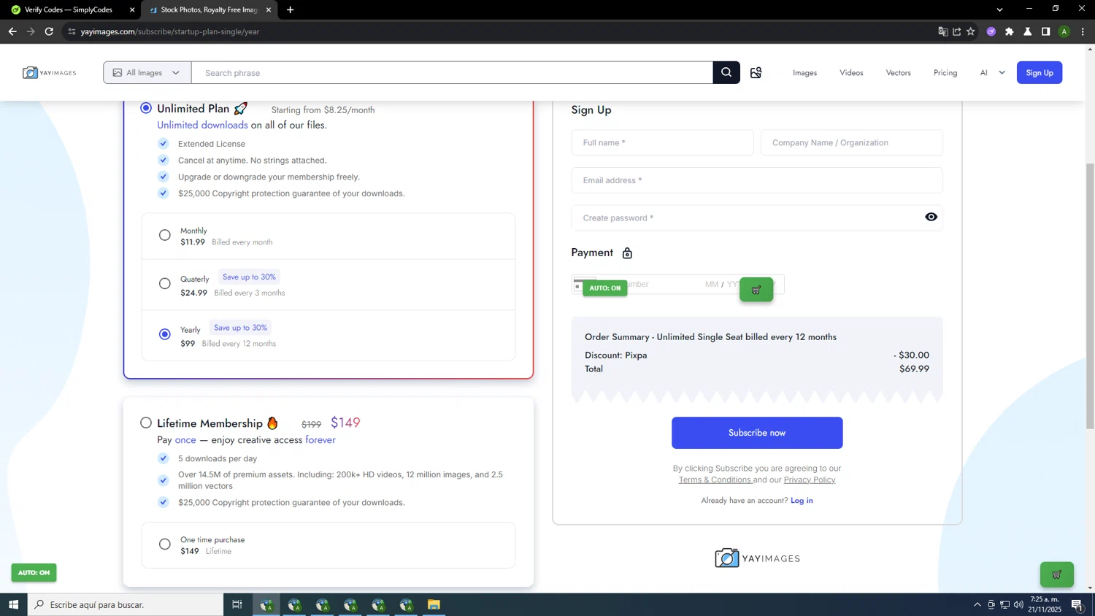This screenshot has width=1095, height=616.
Task: Show password with the eye icon
Action: pyautogui.click(x=931, y=217)
